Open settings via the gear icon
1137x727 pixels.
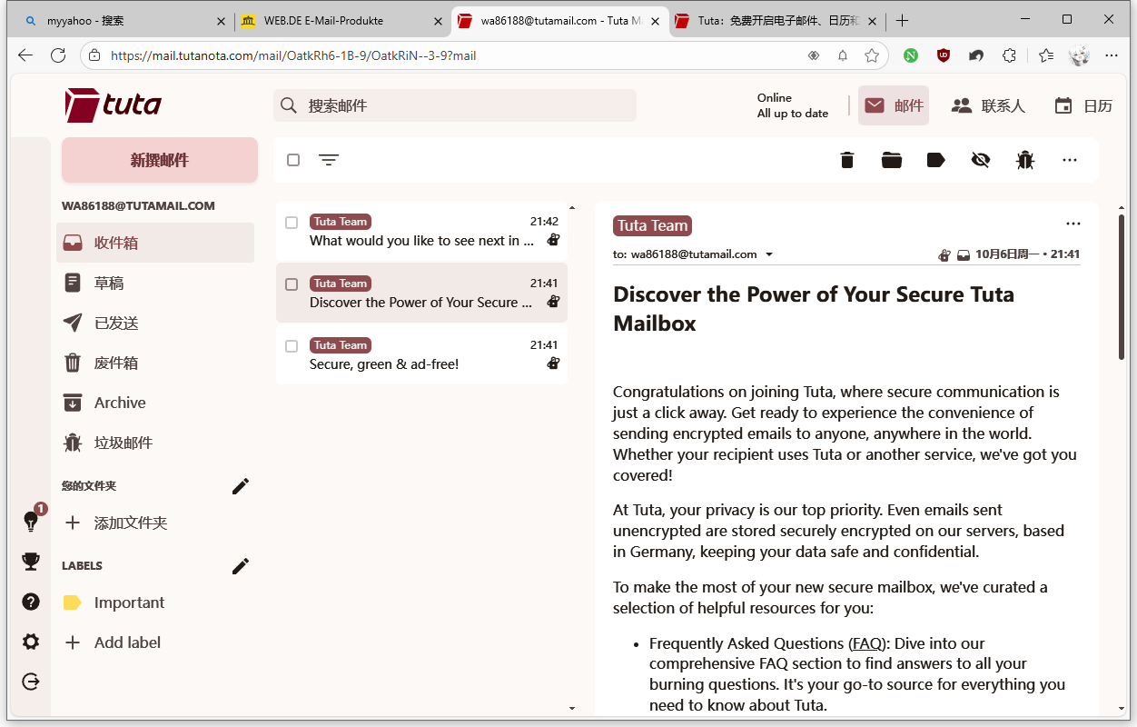(31, 642)
